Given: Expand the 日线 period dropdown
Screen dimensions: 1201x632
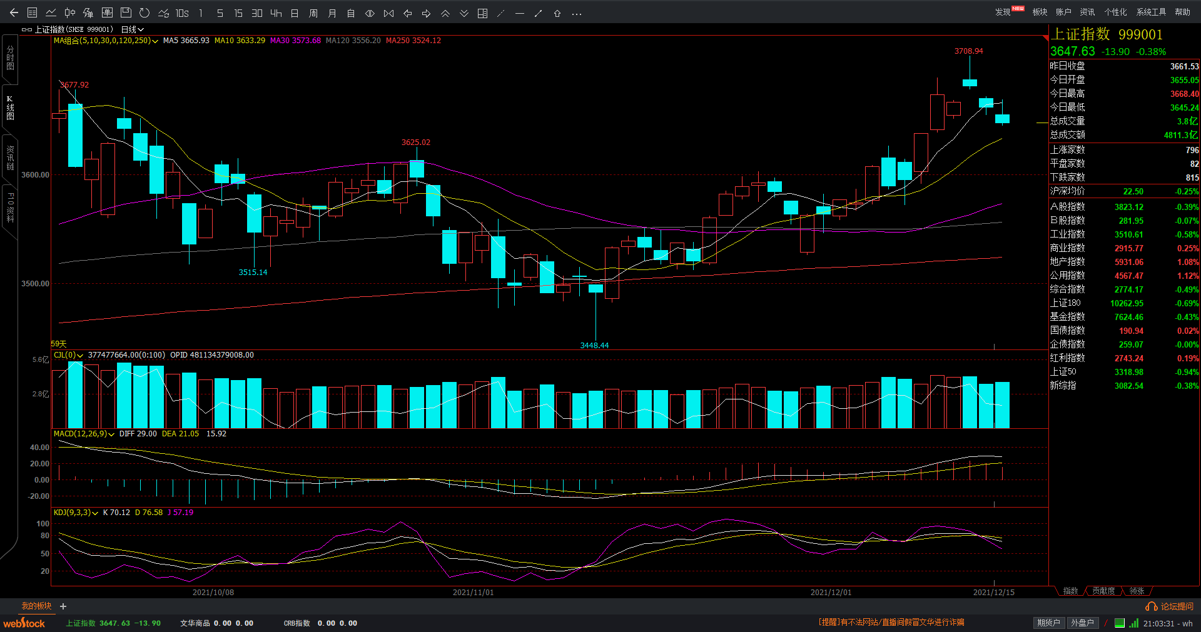Looking at the screenshot, I should tap(132, 29).
